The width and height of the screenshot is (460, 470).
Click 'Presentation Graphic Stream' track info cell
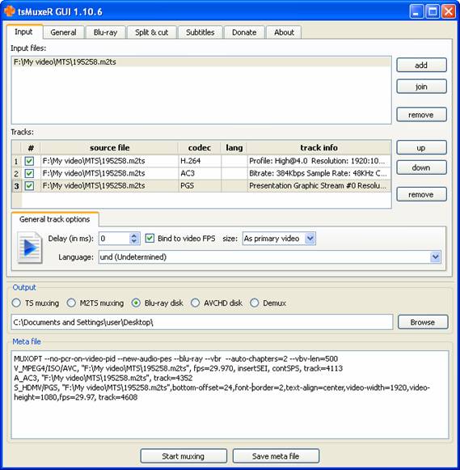point(319,186)
